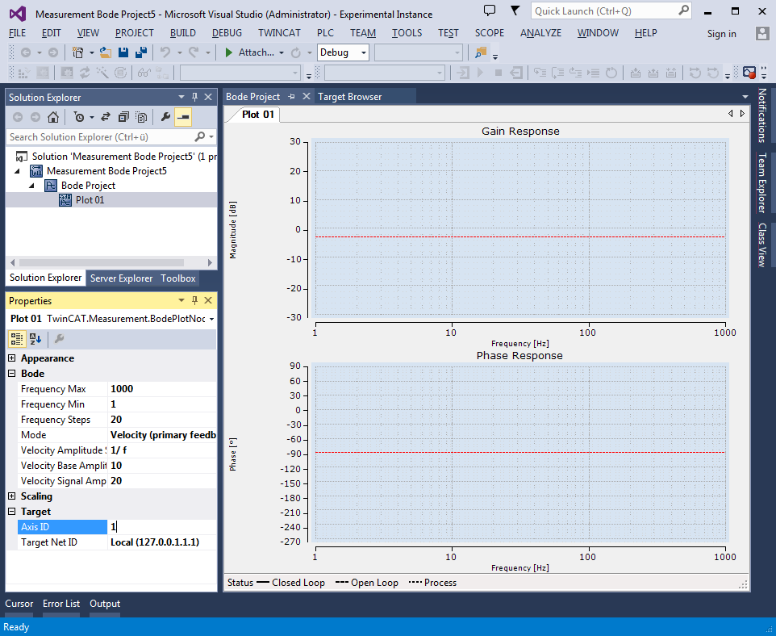Open the document tabs overflow dropdown
Image resolution: width=776 pixels, height=636 pixels.
pos(745,97)
